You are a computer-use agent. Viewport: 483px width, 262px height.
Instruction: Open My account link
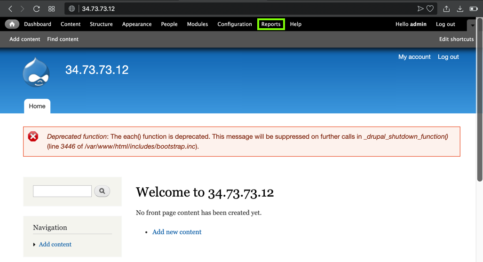414,57
